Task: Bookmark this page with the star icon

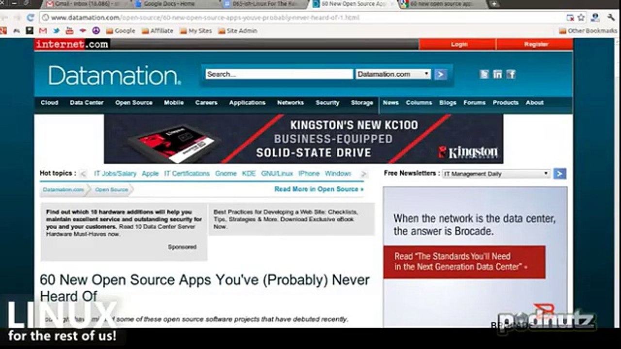Action: (581, 17)
